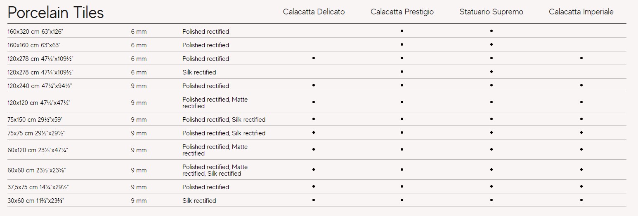638x216 pixels.
Task: Select the Statuario Supremo dot for 75x150 cm
Action: click(491, 119)
